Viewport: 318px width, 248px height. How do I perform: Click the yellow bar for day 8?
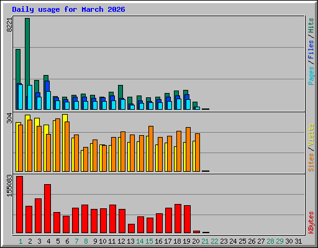(x=82, y=161)
